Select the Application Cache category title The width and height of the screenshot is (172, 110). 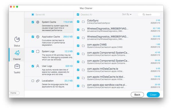(51, 37)
